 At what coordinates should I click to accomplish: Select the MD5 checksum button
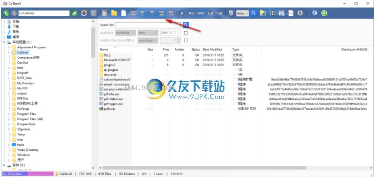142,13
